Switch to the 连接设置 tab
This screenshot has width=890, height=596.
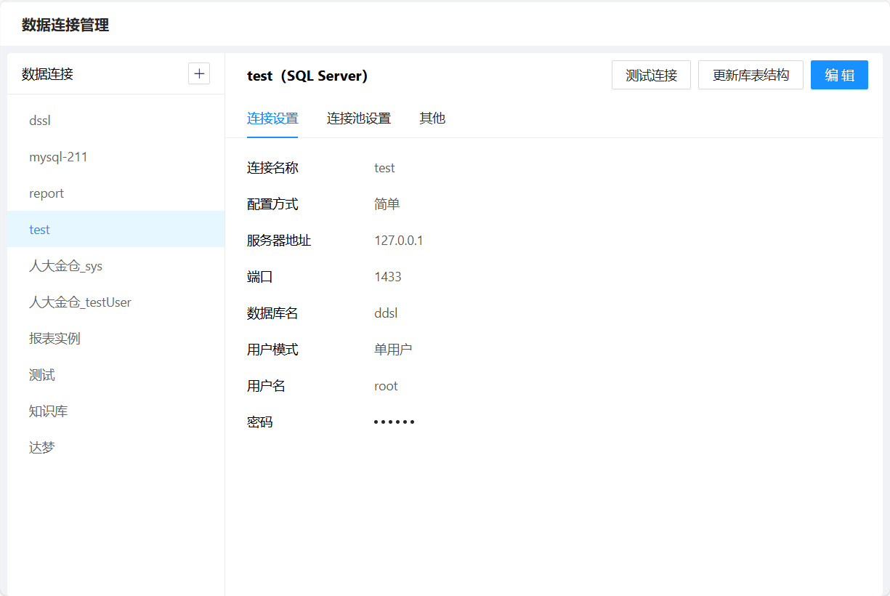point(272,118)
